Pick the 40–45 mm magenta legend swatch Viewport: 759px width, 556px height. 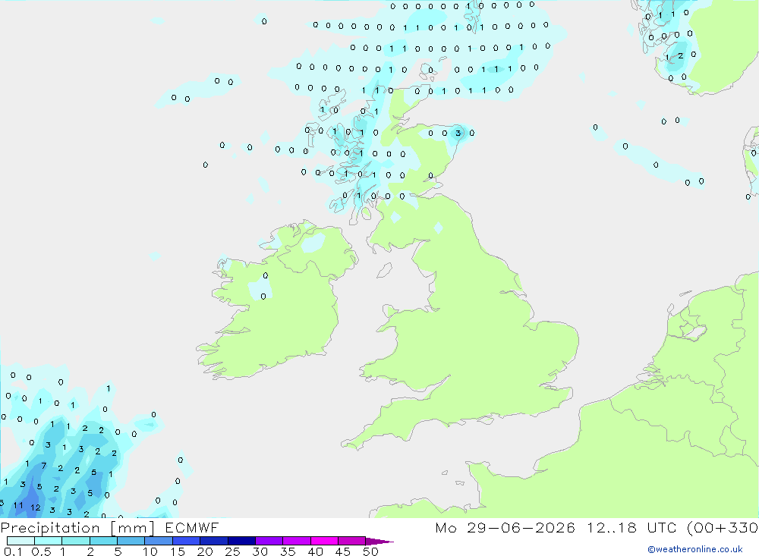pos(324,541)
